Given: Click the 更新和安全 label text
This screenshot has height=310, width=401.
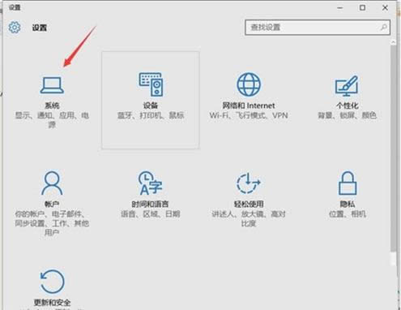Looking at the screenshot, I should (52, 303).
